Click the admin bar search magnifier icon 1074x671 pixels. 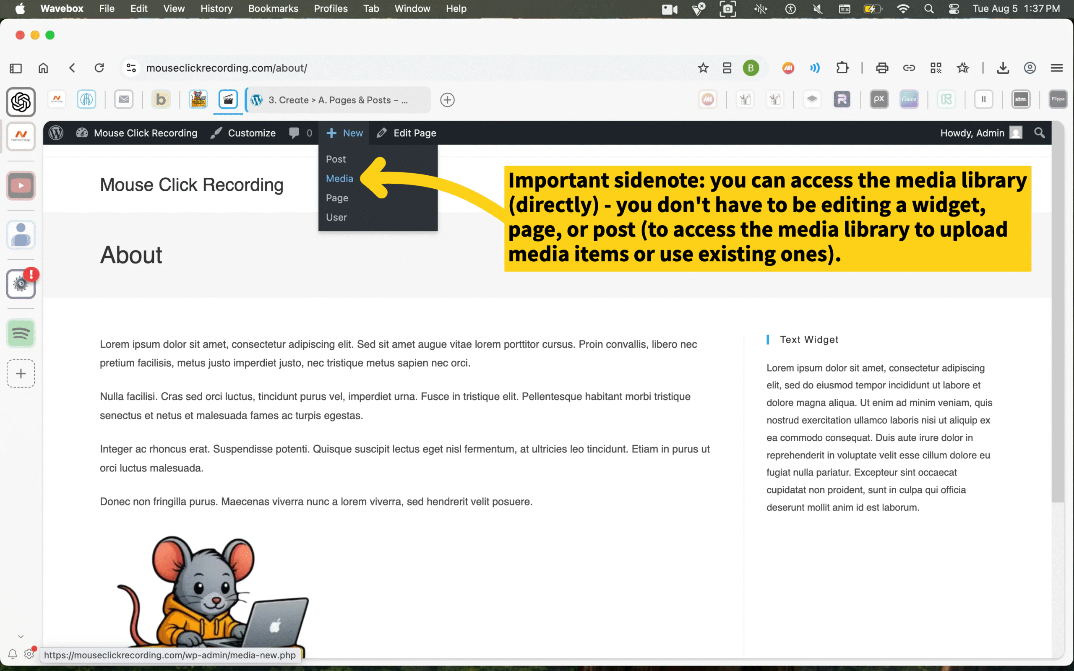[x=1039, y=133]
